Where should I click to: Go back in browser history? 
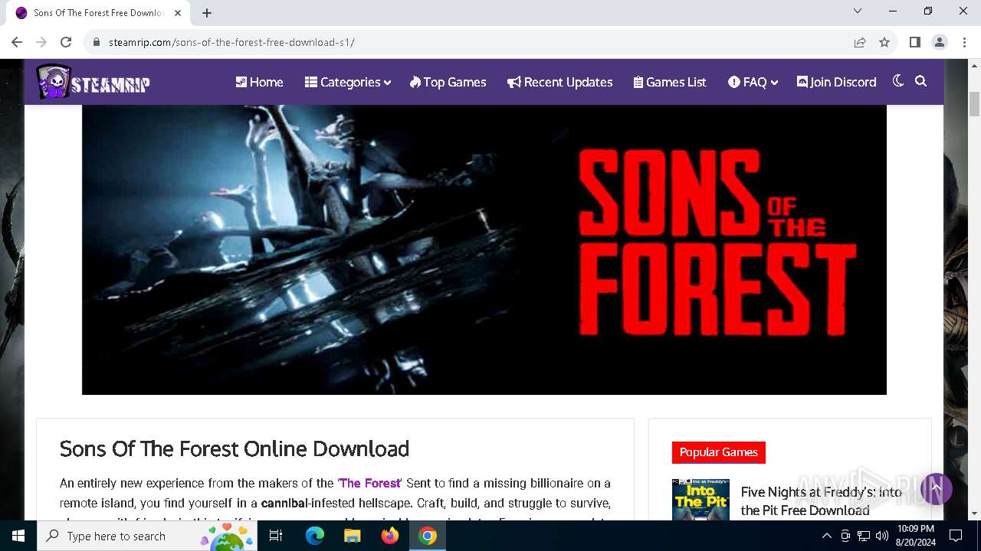[17, 42]
